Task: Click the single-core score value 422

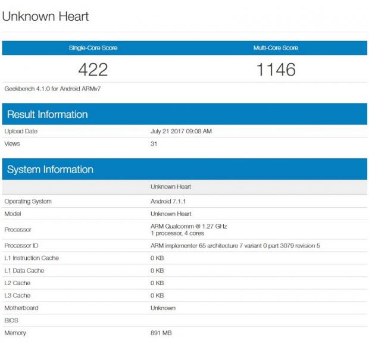Action: (93, 70)
